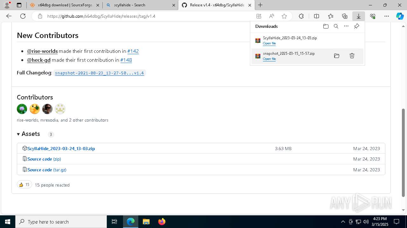This screenshot has height=228, width=407.
Task: Open browser Extensions puzzle icon
Action: [301, 16]
